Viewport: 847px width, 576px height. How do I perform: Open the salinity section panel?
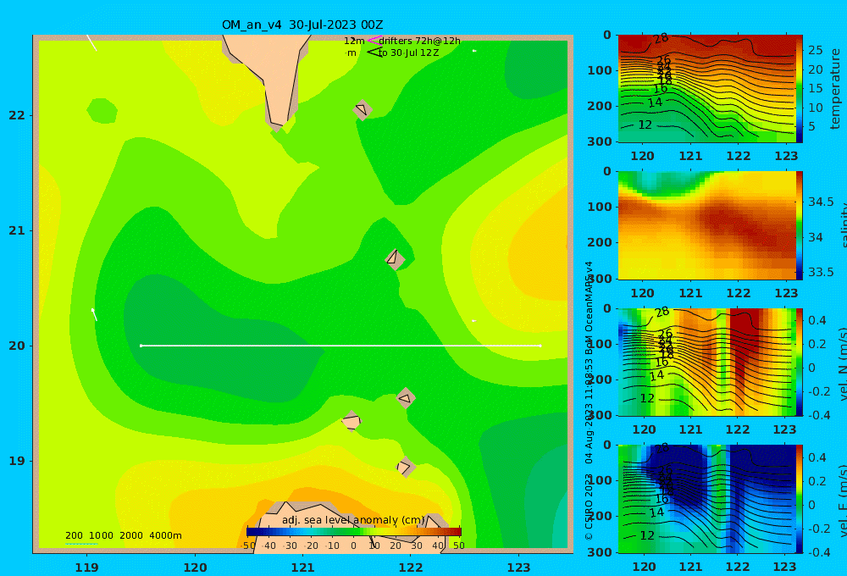(x=706, y=225)
